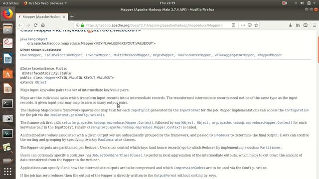Bookmark this page with the star
The width and height of the screenshot is (319, 179).
click(x=256, y=25)
